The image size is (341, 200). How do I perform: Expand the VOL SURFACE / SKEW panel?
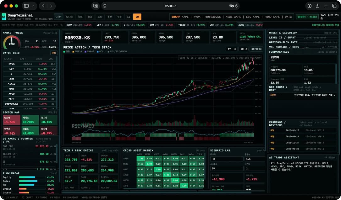pyautogui.click(x=303, y=47)
